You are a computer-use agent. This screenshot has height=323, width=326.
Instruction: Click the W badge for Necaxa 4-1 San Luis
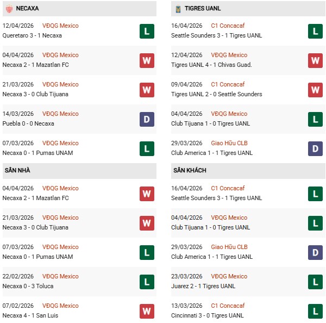pyautogui.click(x=147, y=311)
